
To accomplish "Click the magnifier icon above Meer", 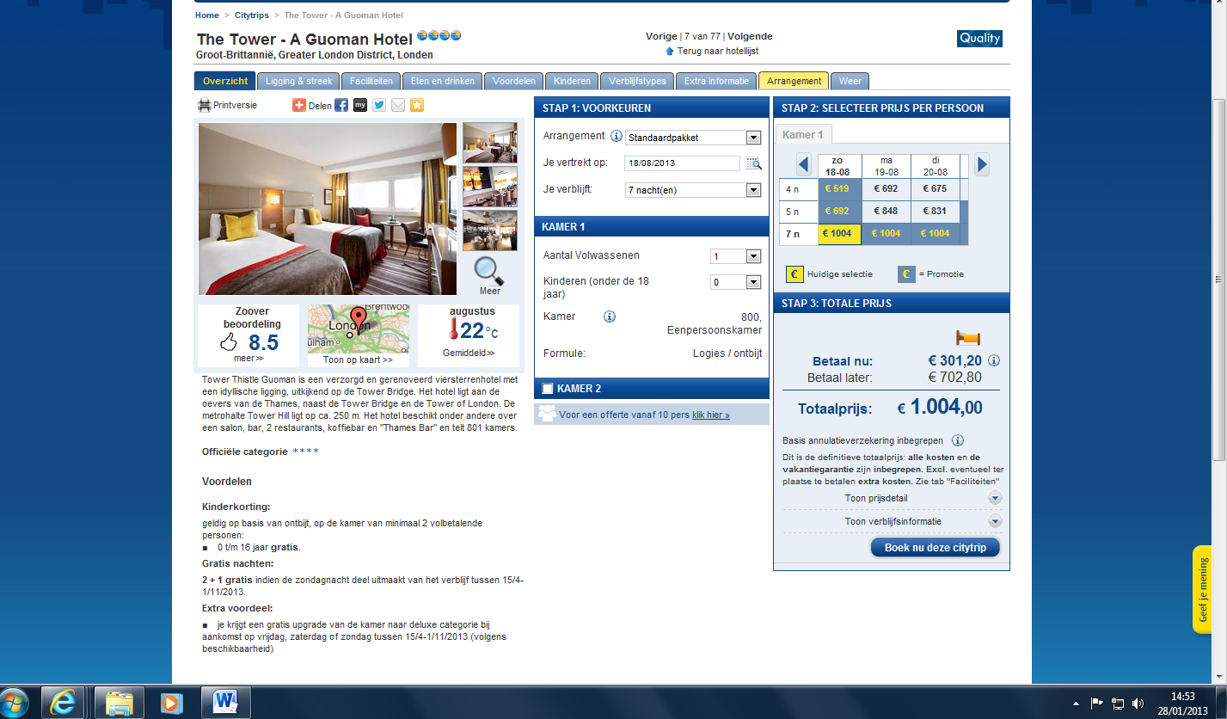I will click(x=489, y=270).
